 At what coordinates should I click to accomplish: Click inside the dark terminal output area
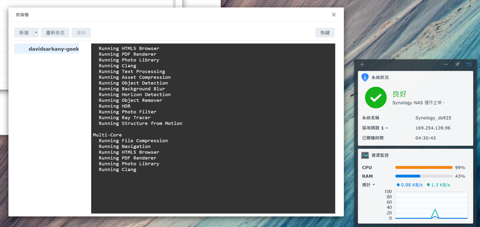[x=213, y=129]
